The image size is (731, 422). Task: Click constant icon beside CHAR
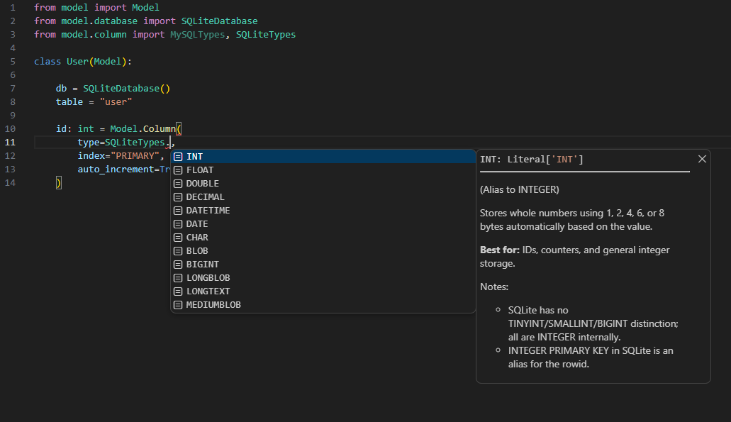point(178,238)
